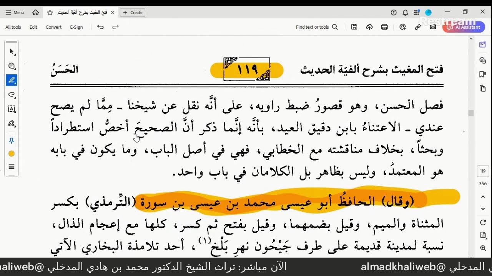This screenshot has width=492, height=276.
Task: Open the AI Assistant button
Action: tap(464, 27)
